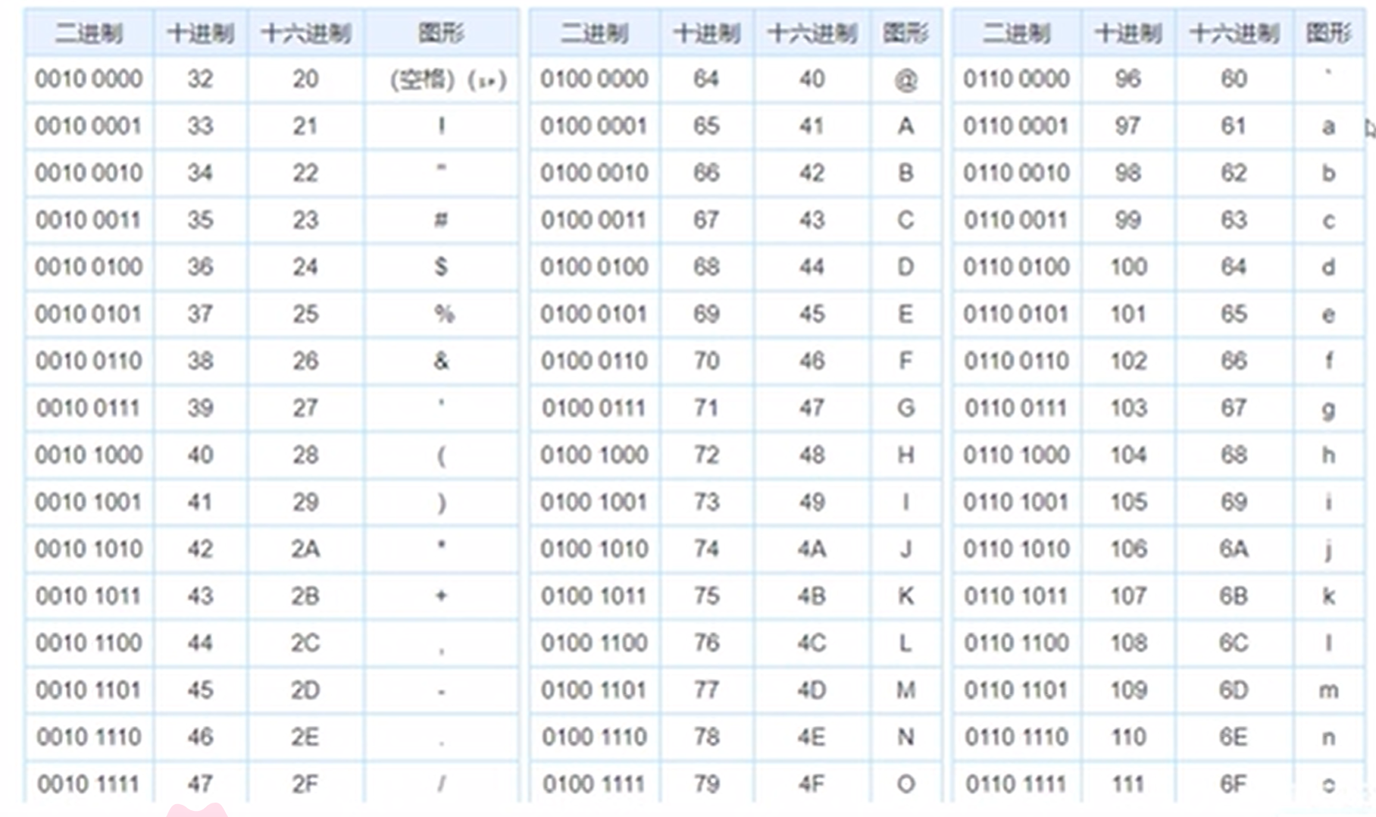Select the exclamation mark ! cell
Image resolution: width=1376 pixels, height=817 pixels.
[441, 126]
